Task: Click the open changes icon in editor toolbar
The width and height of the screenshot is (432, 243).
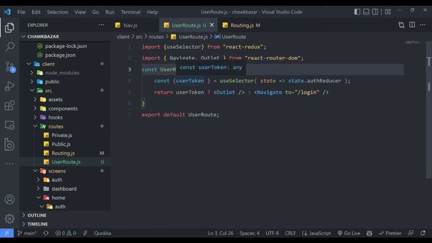Action: click(x=401, y=25)
